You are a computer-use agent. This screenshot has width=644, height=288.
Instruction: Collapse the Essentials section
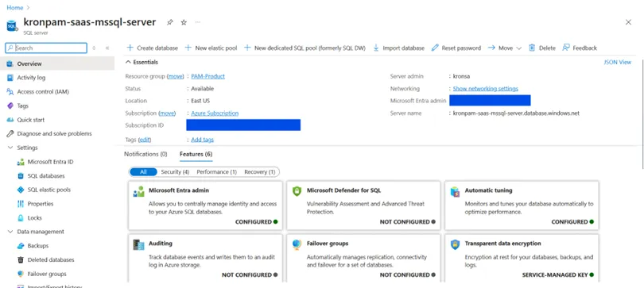(x=142, y=62)
